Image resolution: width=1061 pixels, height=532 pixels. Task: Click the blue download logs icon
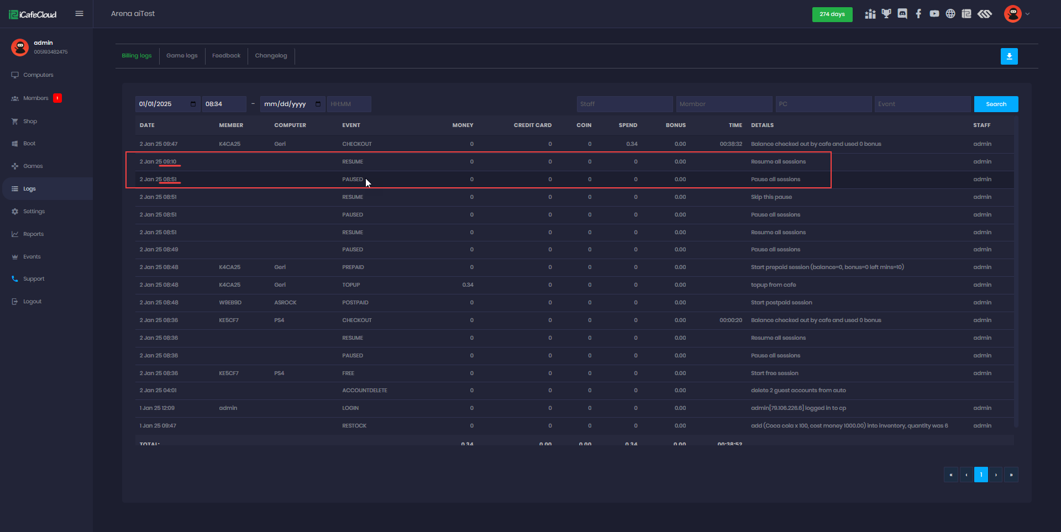(1009, 56)
